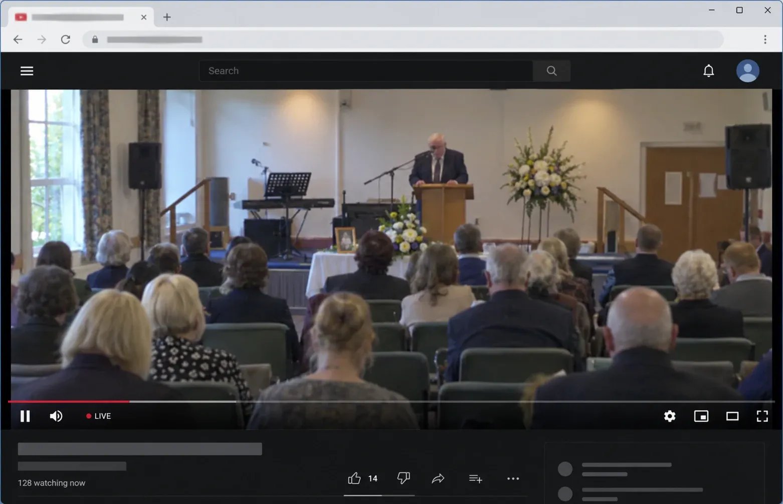Image resolution: width=783 pixels, height=504 pixels.
Task: Enable miniplayer mode
Action: click(x=701, y=416)
